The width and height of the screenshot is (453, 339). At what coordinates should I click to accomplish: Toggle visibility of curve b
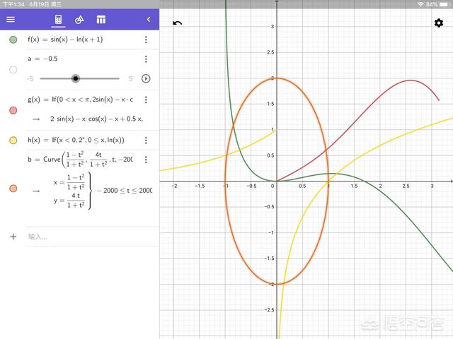(x=13, y=189)
